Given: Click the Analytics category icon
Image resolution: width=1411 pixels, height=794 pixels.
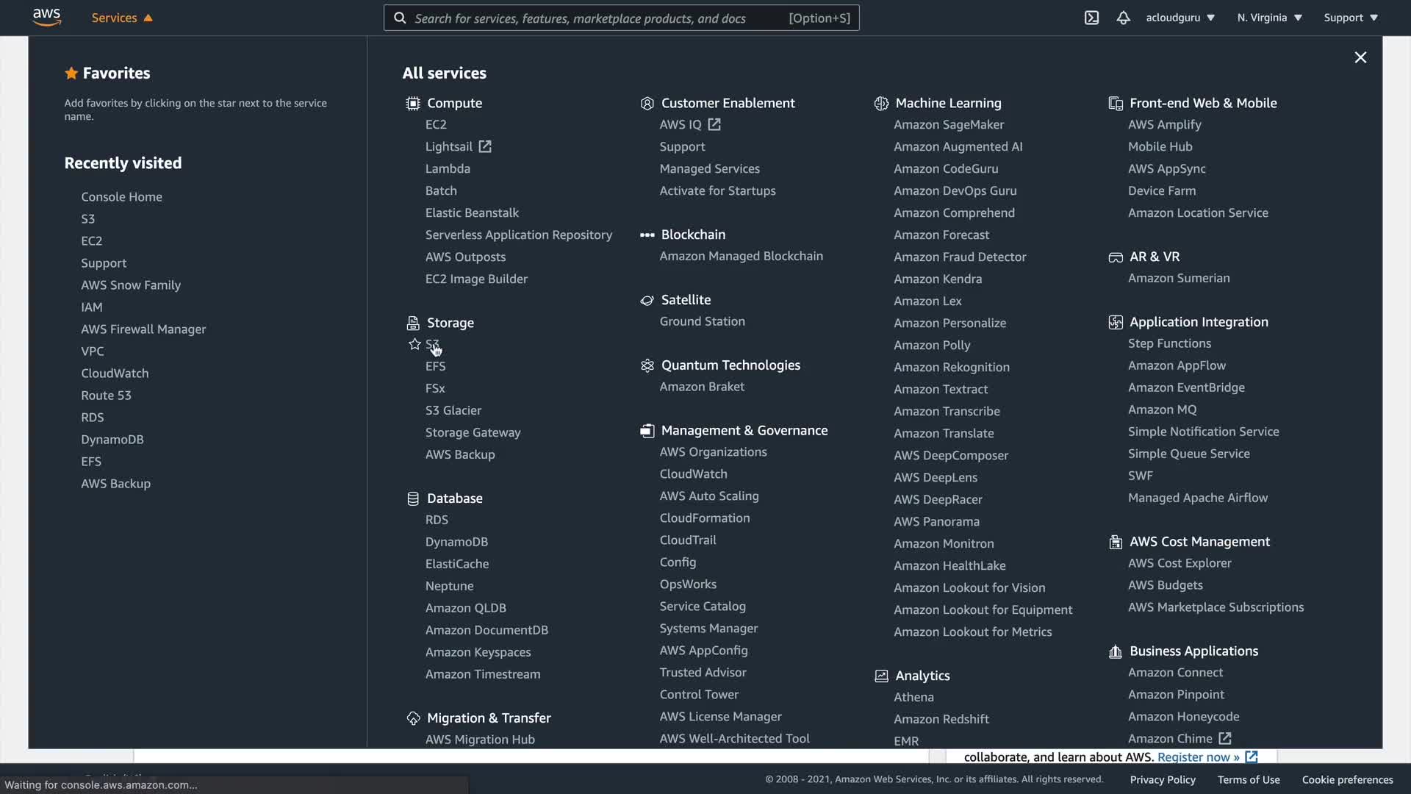Looking at the screenshot, I should tap(881, 676).
